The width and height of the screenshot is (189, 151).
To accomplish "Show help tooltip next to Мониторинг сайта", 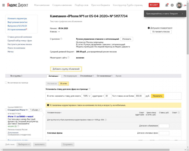I will [x=68, y=58].
